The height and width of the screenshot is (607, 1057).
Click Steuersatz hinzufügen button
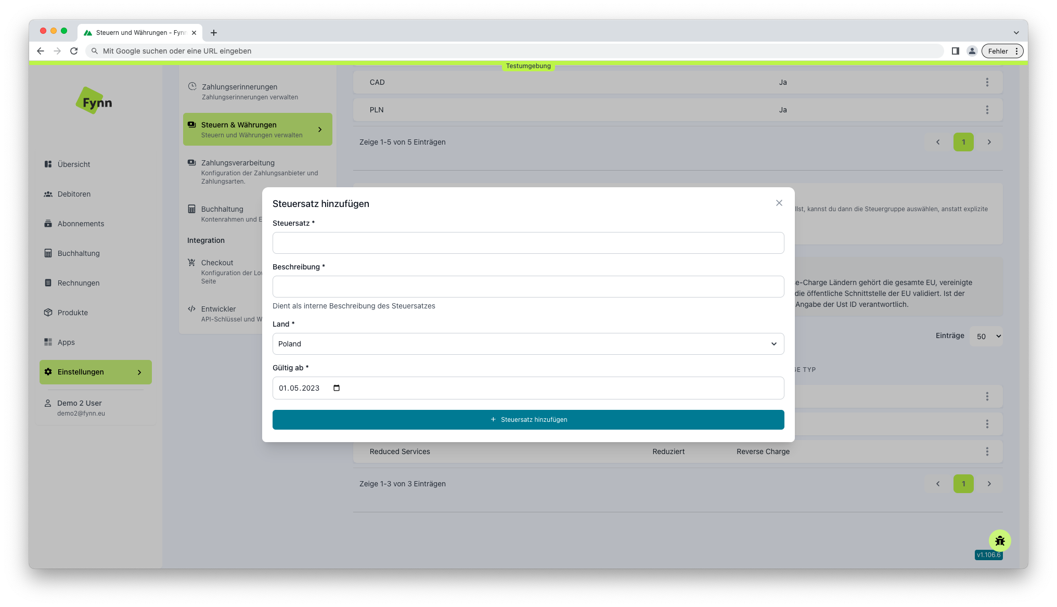[528, 419]
